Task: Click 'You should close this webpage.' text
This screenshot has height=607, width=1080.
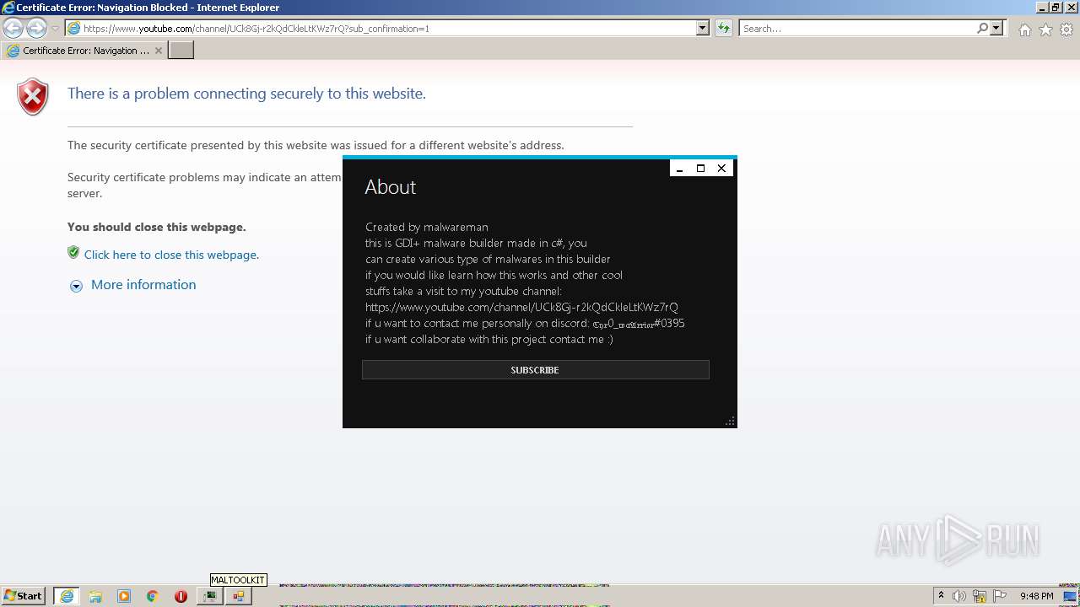Action: [157, 227]
